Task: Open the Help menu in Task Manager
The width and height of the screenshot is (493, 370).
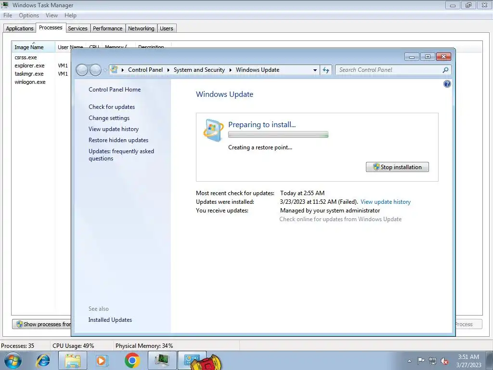Action: pos(70,15)
